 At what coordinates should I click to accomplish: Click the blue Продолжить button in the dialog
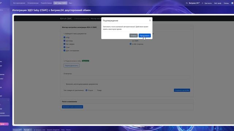144,36
